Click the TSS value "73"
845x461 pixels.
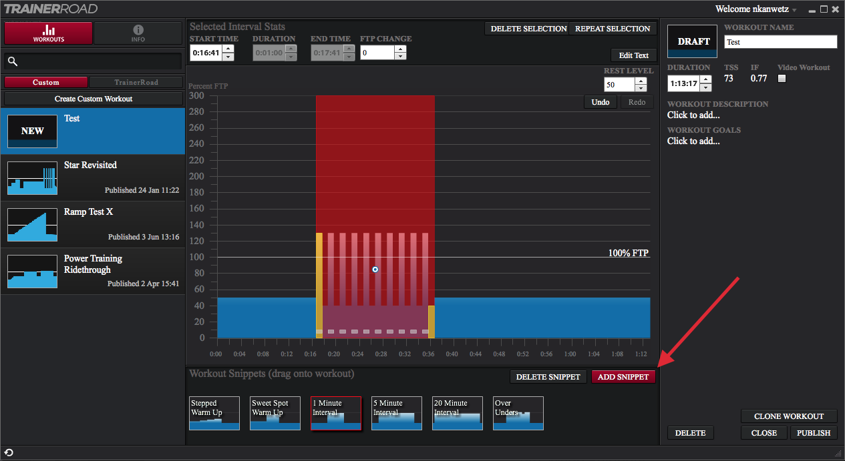click(x=729, y=78)
